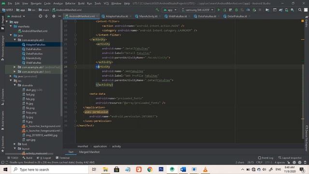Open Photoshop from the taskbar
The width and height of the screenshot is (309, 174).
161,170
